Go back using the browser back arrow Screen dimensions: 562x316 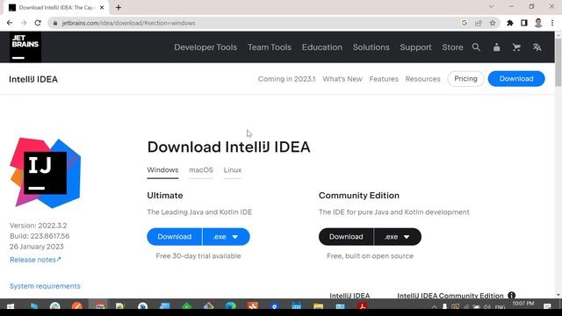pos(10,23)
